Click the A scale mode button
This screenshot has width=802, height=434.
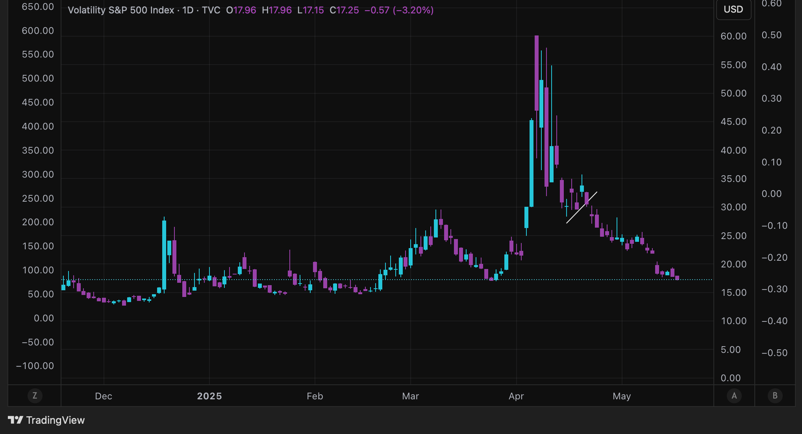point(734,396)
